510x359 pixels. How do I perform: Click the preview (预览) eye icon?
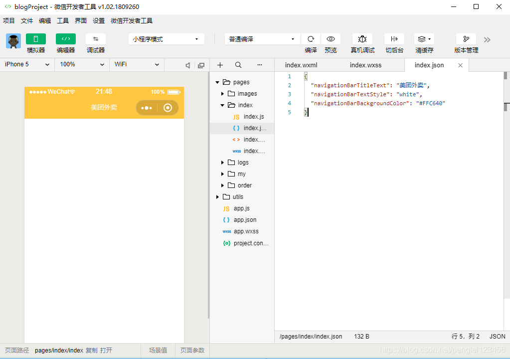331,39
